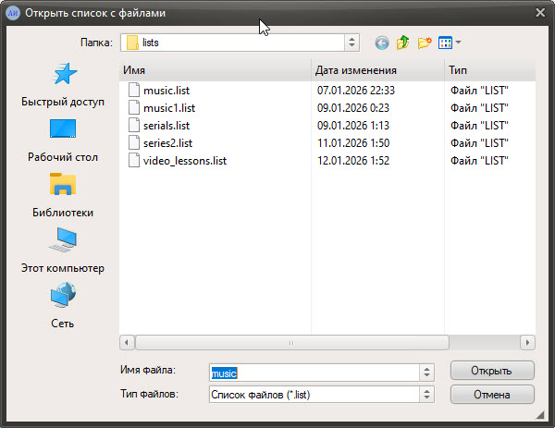Expand the view menu dropdown arrow
This screenshot has height=428, width=555.
458,43
